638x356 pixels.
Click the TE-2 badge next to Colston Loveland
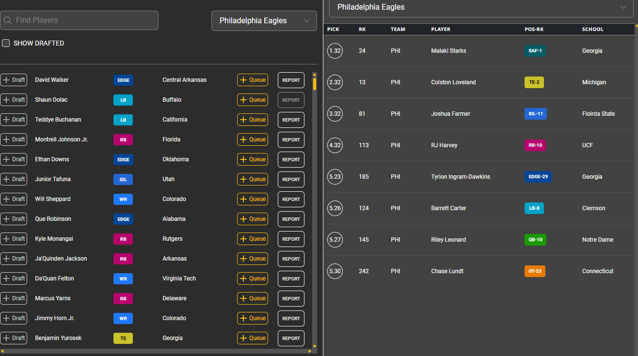[x=534, y=82]
